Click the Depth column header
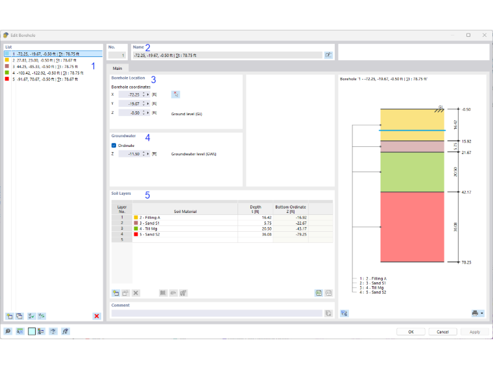This screenshot has height=369, width=493. tap(256, 209)
